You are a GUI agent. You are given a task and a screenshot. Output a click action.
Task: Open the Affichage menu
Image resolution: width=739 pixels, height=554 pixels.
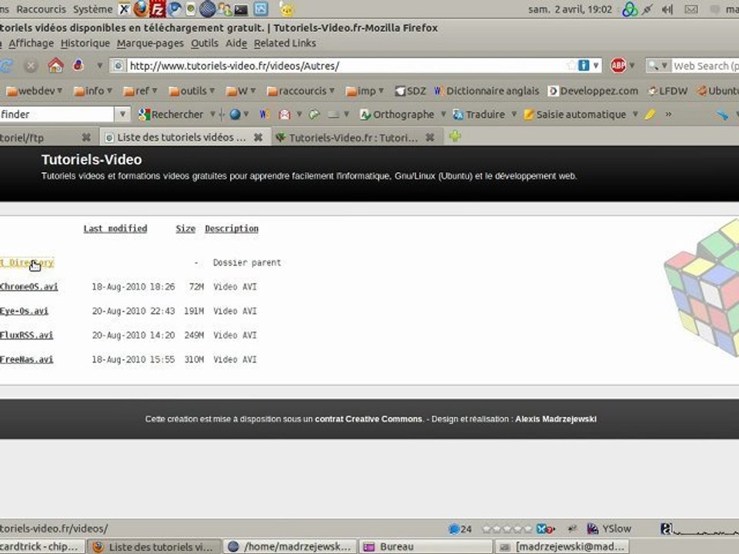click(31, 43)
